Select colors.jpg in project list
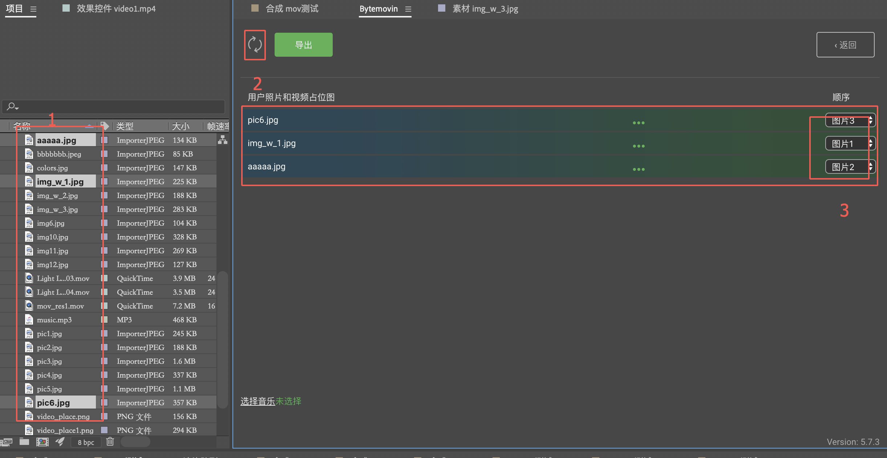Image resolution: width=887 pixels, height=458 pixels. pyautogui.click(x=52, y=168)
